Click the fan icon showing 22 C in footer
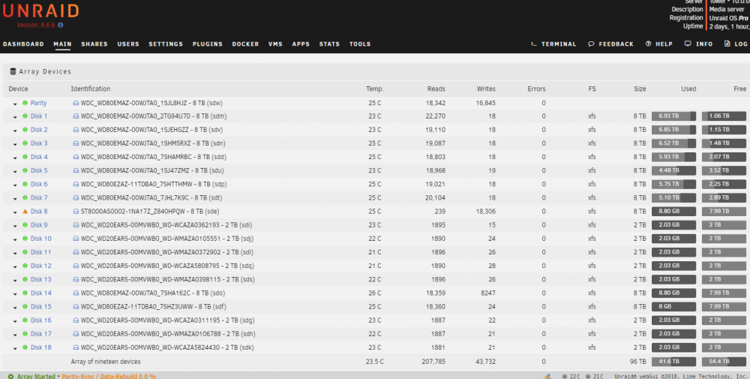This screenshot has width=750, height=379. pyautogui.click(x=565, y=377)
